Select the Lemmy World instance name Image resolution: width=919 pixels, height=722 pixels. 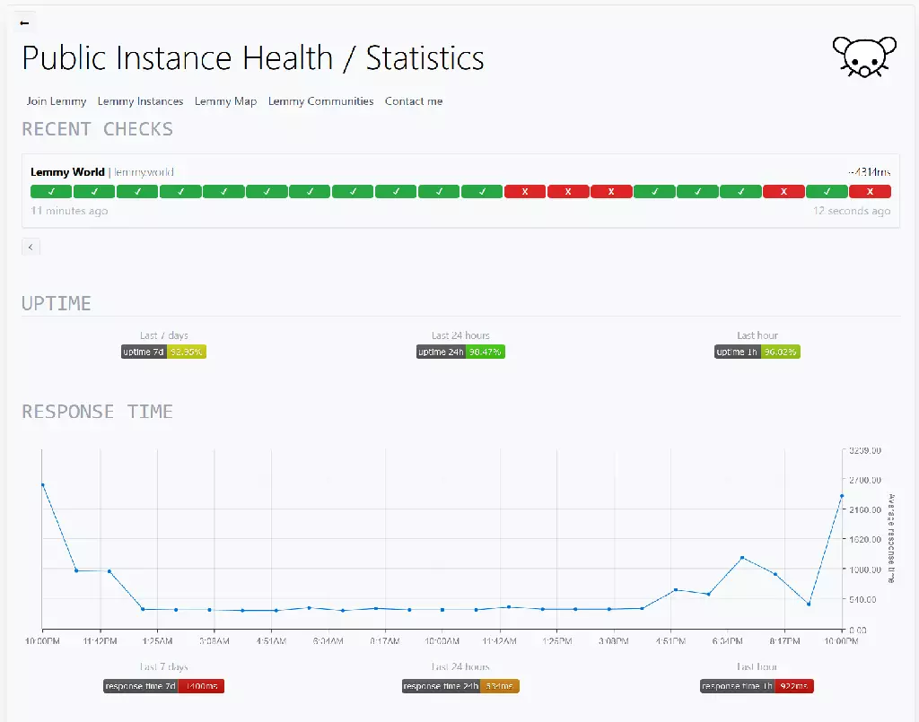point(67,172)
